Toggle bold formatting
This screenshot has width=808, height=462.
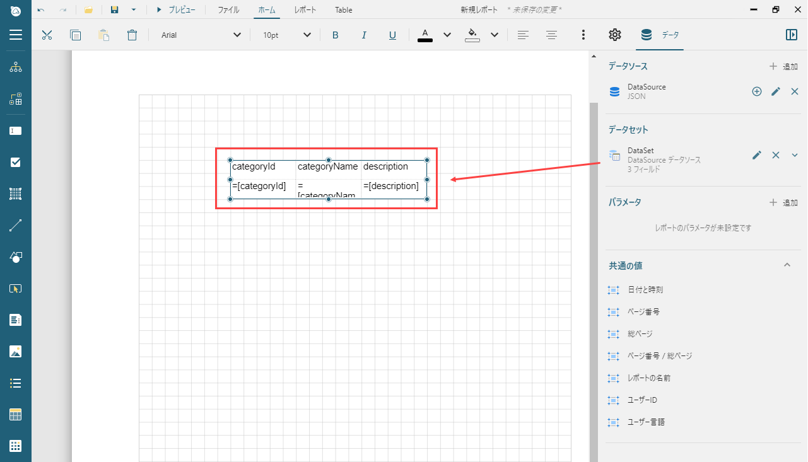(x=336, y=35)
